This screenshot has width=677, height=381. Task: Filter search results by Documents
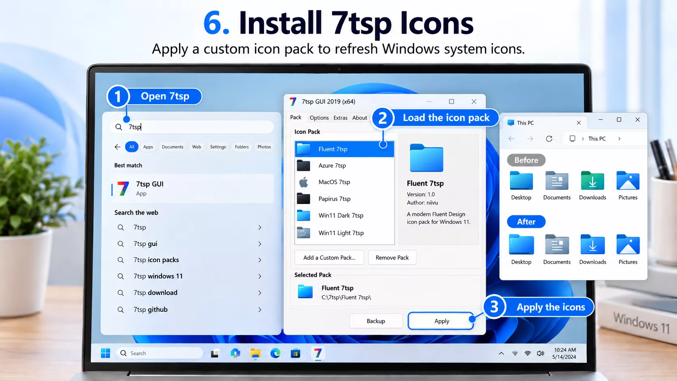(x=172, y=147)
